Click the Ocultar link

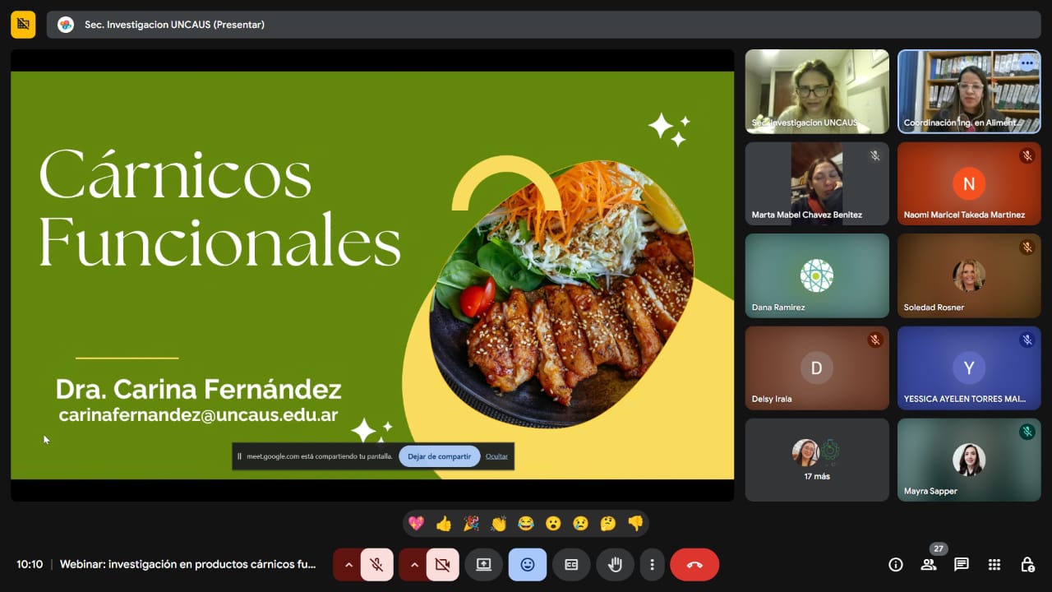[x=496, y=456]
